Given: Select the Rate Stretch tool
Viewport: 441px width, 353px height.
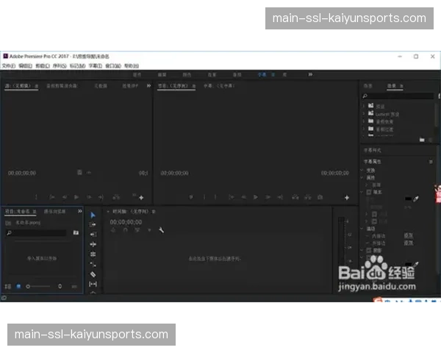Looking at the screenshot, I should click(93, 264).
